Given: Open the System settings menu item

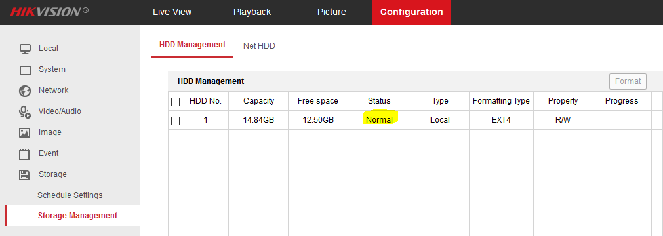Looking at the screenshot, I should (x=52, y=69).
